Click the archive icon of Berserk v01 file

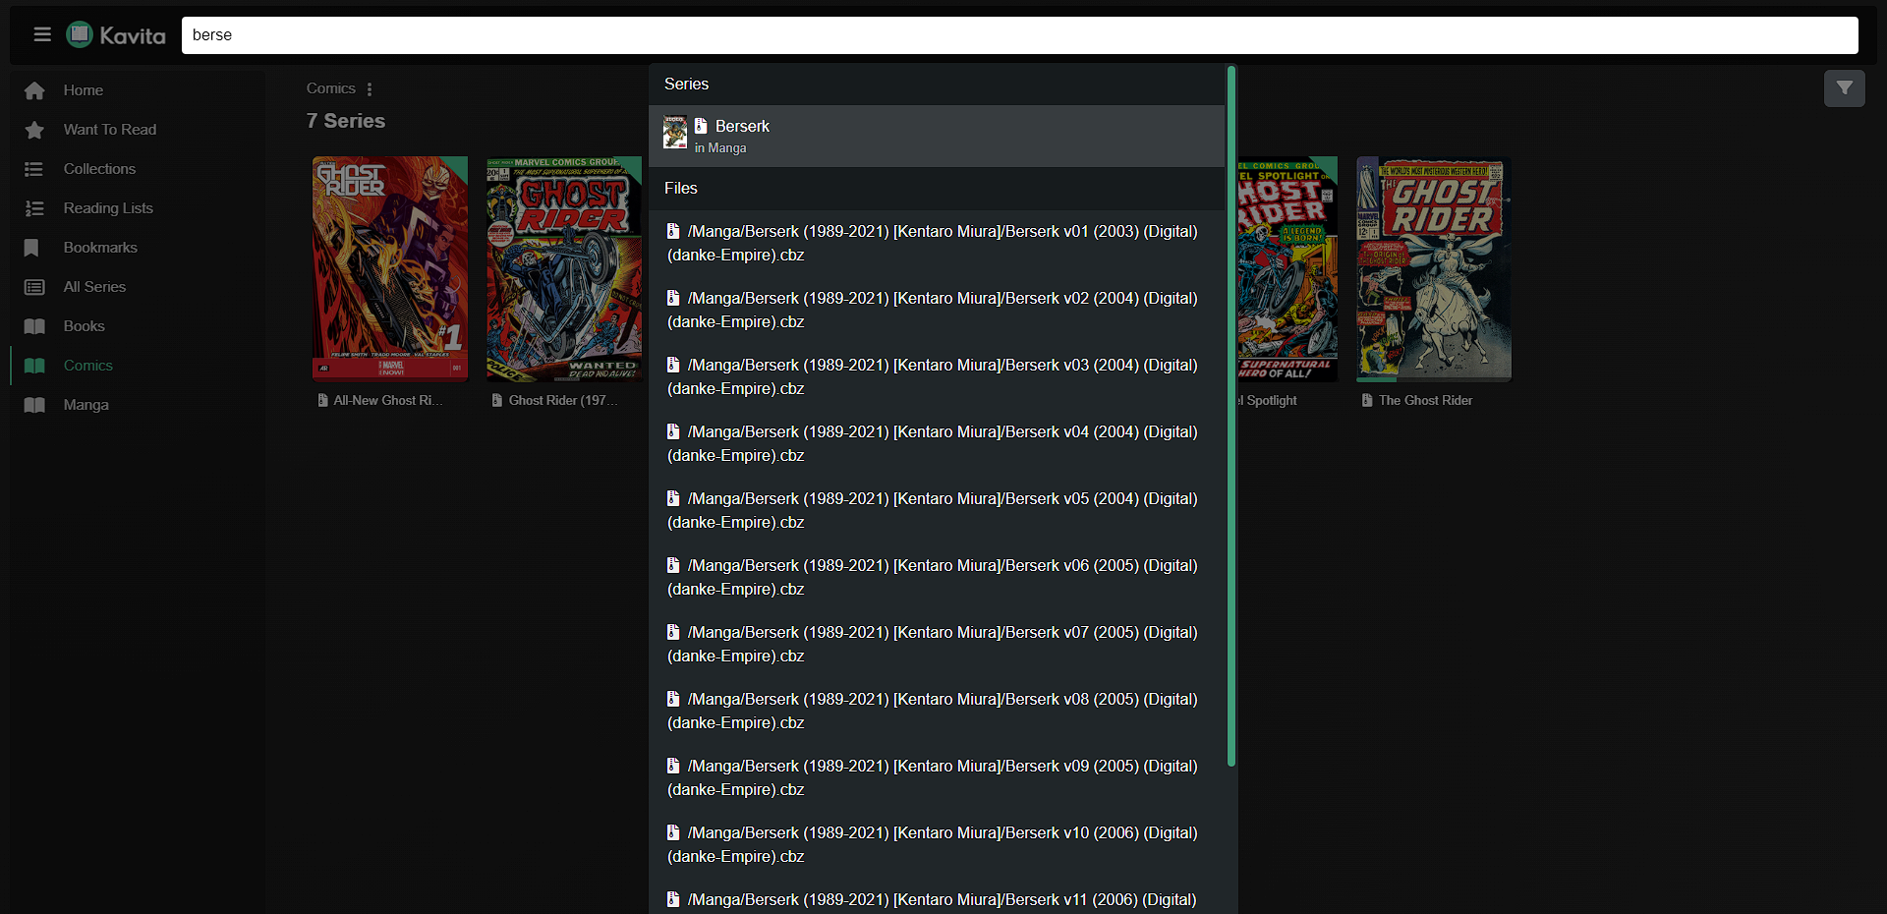(x=673, y=231)
